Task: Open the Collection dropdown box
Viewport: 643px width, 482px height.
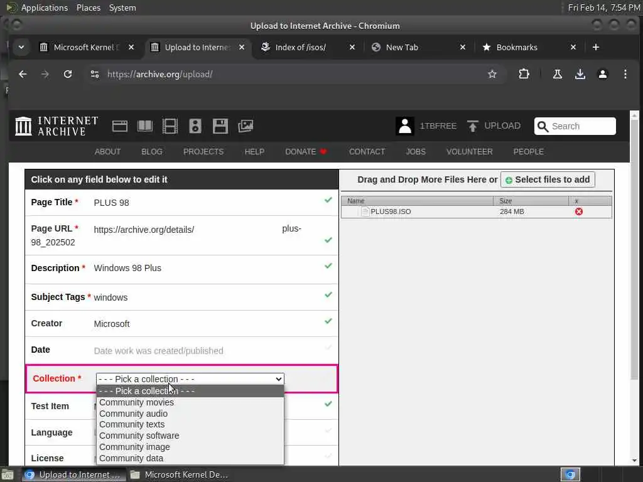Action: point(190,378)
